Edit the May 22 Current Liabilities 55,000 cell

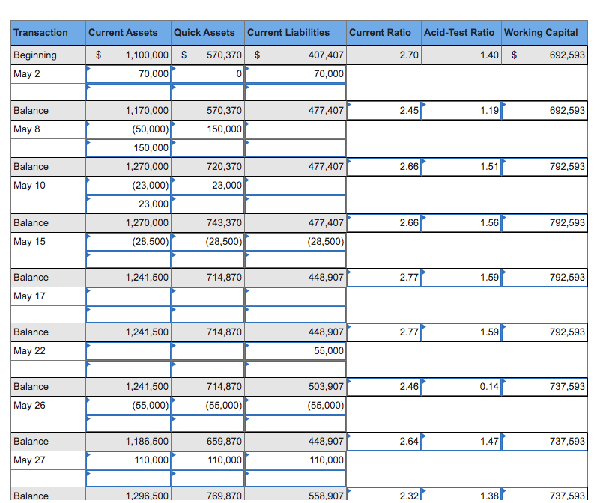click(296, 351)
